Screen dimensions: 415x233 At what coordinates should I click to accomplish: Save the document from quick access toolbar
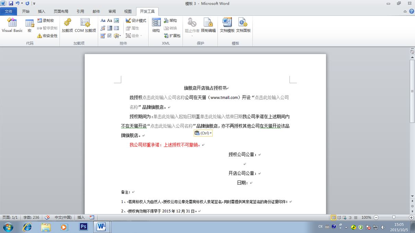click(x=11, y=3)
